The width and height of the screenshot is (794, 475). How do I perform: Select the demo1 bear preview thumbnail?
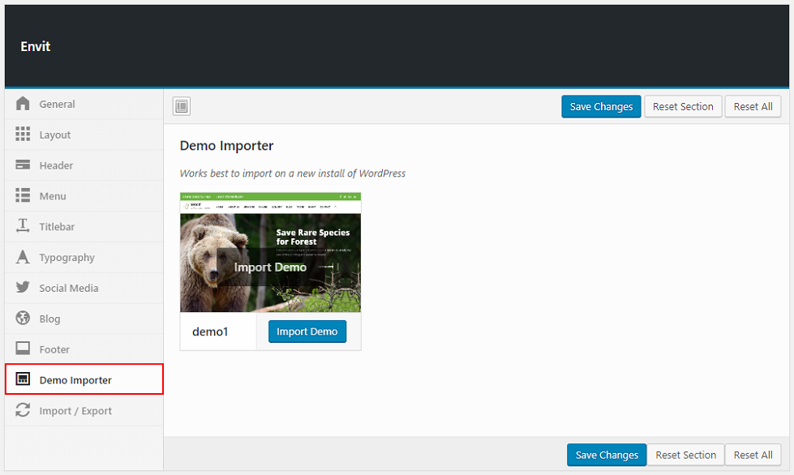[270, 252]
